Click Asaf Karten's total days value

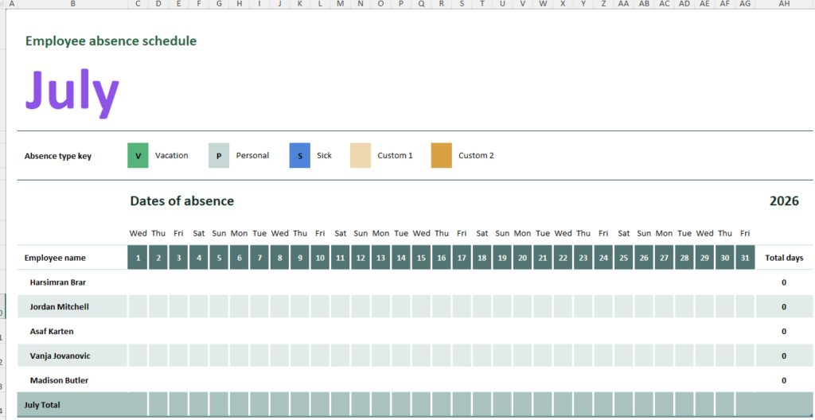pyautogui.click(x=784, y=331)
